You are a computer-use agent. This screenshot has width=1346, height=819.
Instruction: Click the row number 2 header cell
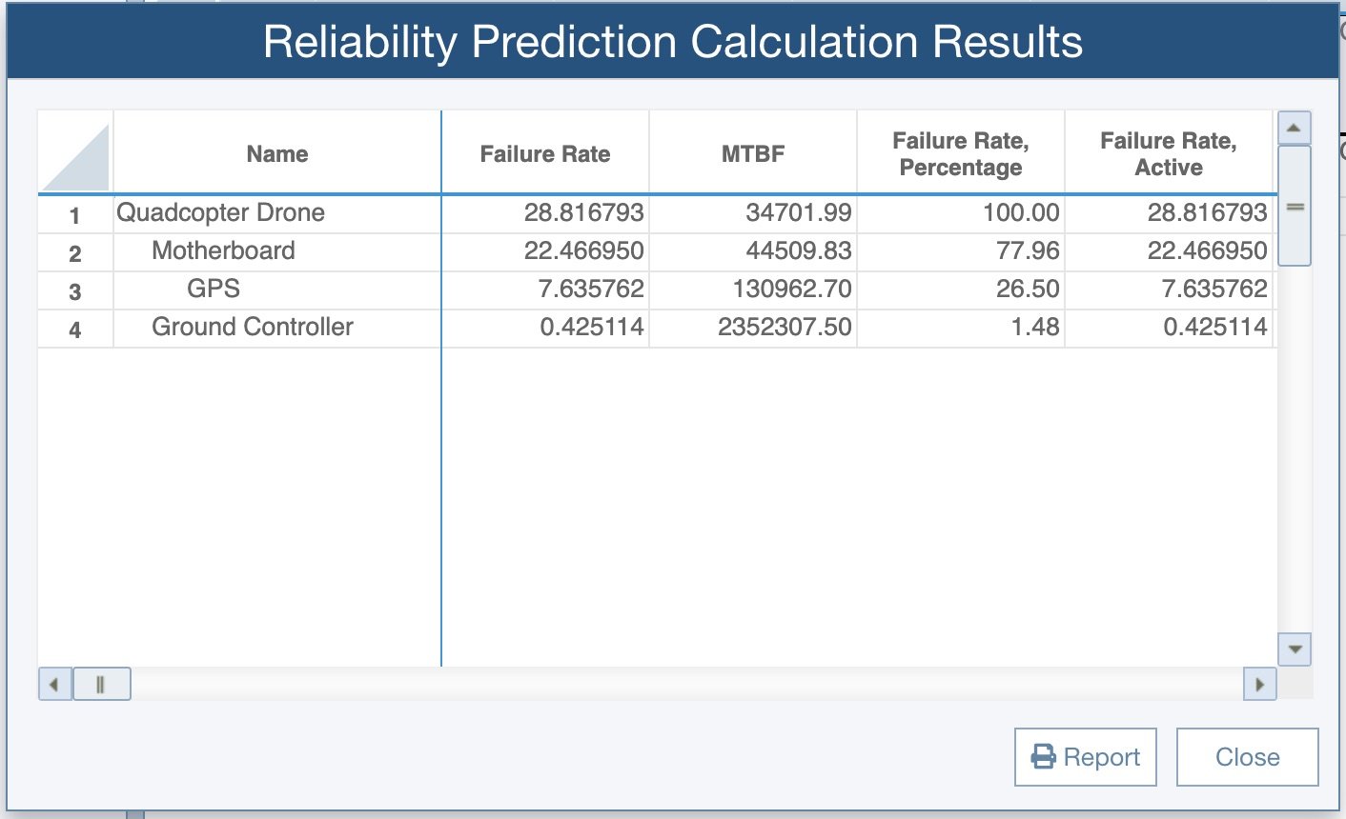pos(74,250)
